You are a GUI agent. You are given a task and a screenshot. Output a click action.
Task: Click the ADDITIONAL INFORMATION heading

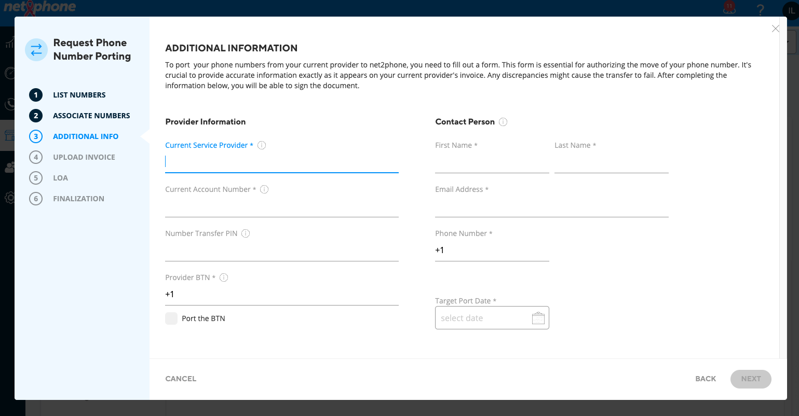pyautogui.click(x=232, y=48)
